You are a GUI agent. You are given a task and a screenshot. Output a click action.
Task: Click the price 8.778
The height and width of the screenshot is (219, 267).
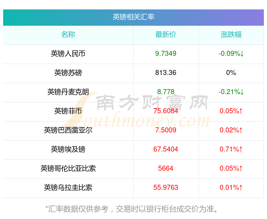[x=166, y=92]
